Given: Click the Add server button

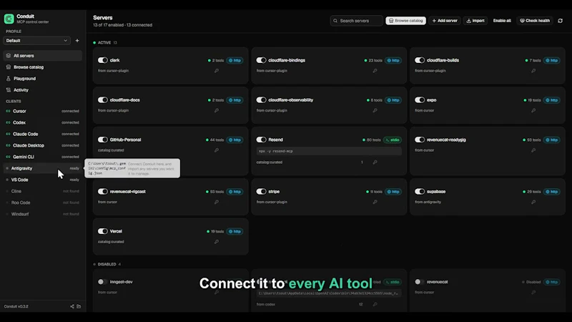Looking at the screenshot, I should [x=445, y=21].
